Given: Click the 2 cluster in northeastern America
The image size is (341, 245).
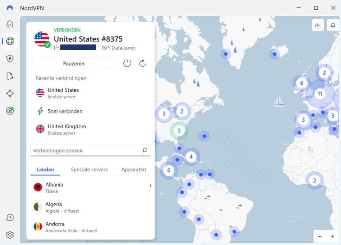Looking at the screenshot, I should click(182, 111).
